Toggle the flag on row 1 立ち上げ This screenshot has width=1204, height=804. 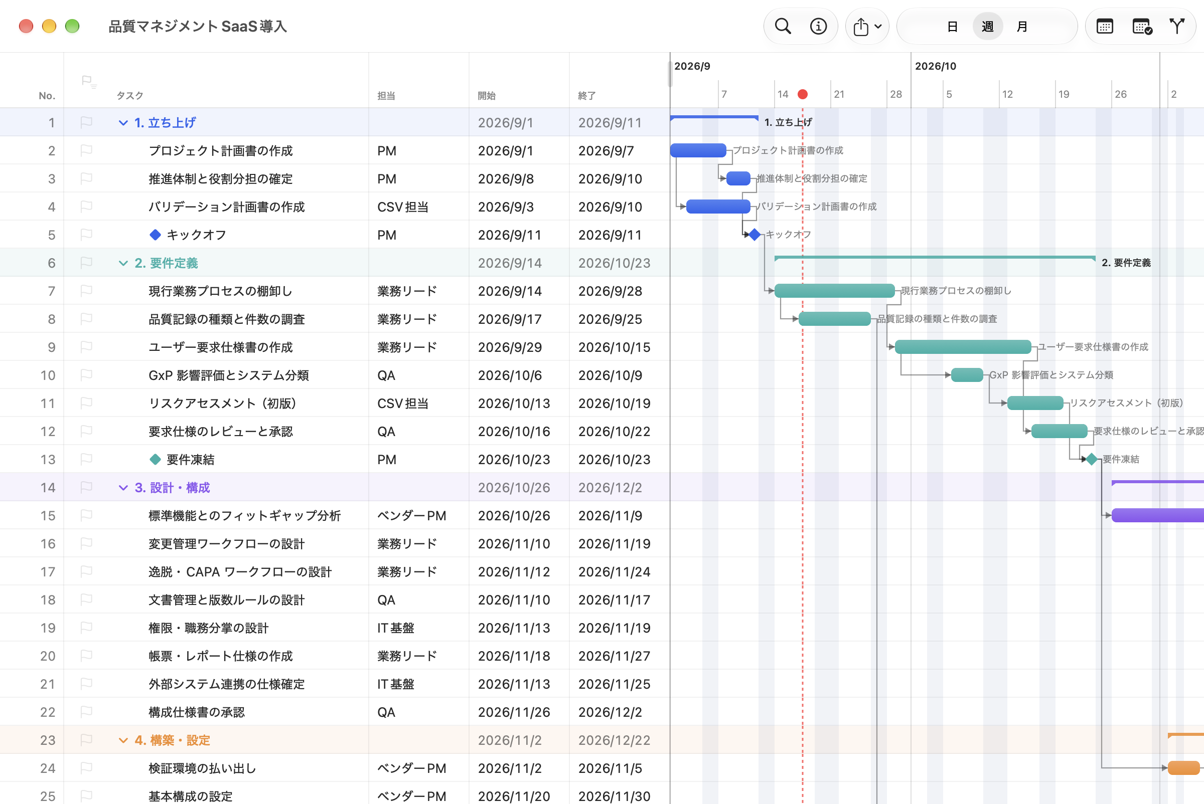86,122
